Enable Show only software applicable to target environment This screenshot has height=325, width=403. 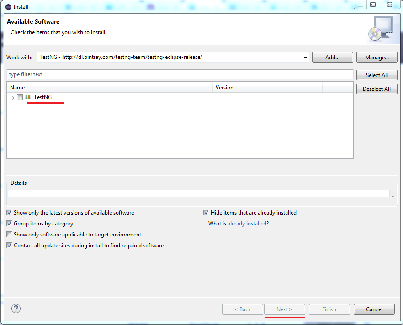(10, 234)
